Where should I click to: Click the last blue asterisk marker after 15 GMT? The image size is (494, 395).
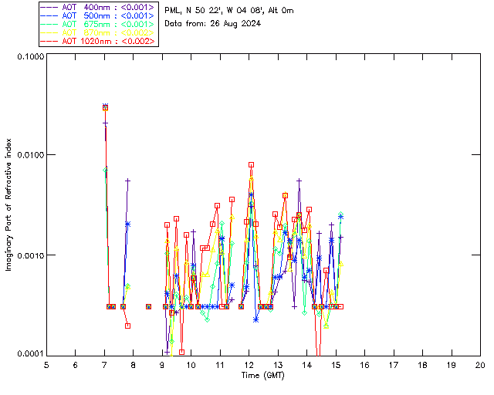tap(340, 217)
